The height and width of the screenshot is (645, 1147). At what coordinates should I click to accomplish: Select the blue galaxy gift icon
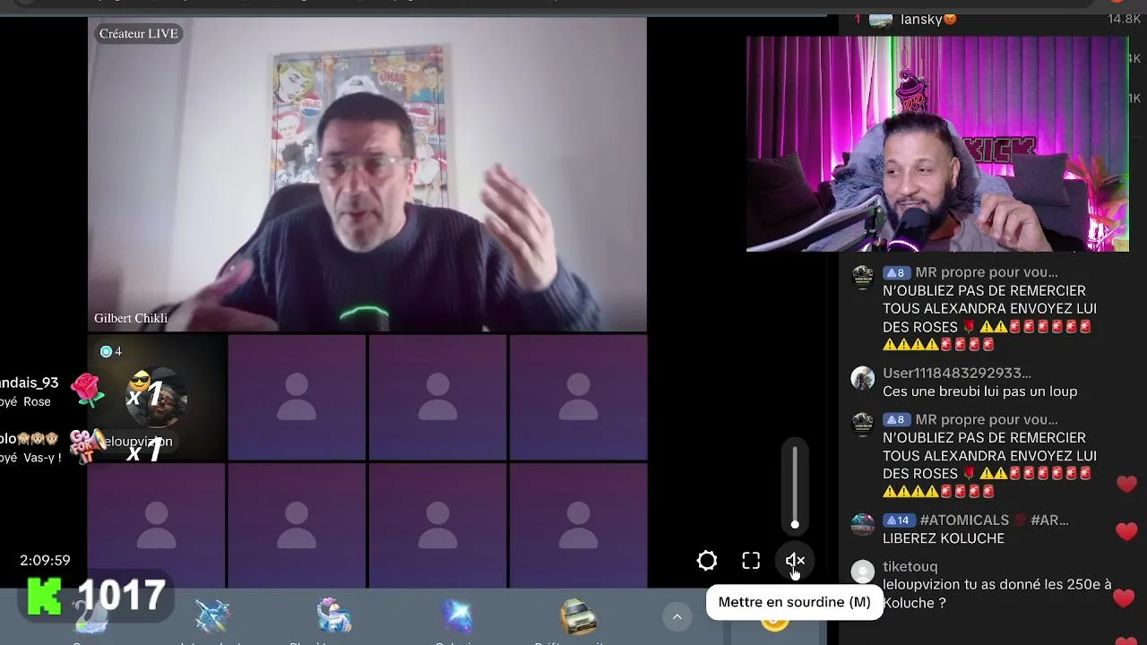point(457,616)
